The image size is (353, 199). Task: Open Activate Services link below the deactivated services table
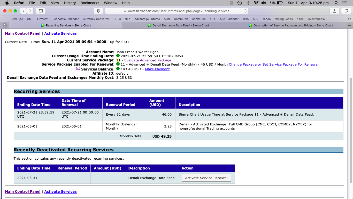coord(60,191)
